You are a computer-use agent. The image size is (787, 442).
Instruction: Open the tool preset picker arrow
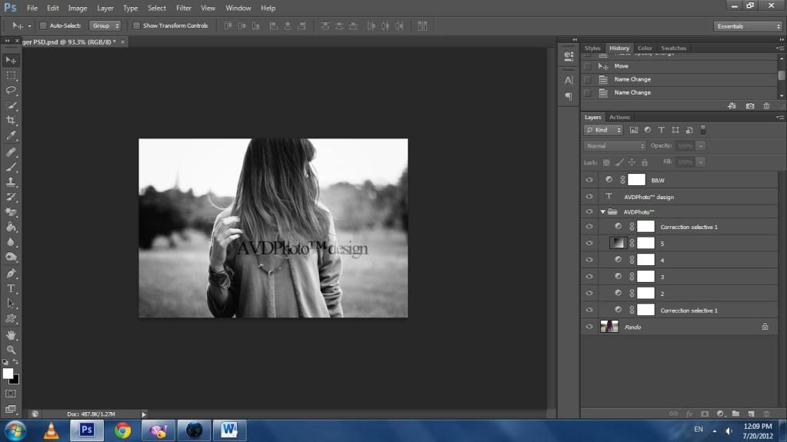coord(29,26)
